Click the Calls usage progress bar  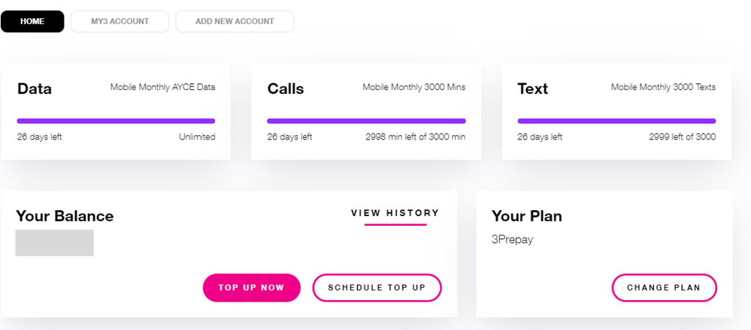[366, 121]
